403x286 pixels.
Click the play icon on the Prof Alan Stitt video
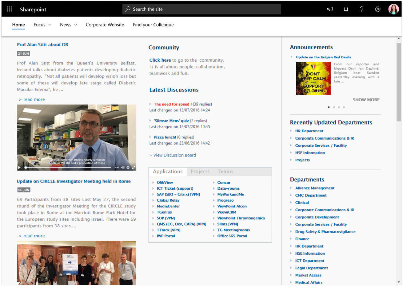[19, 167]
